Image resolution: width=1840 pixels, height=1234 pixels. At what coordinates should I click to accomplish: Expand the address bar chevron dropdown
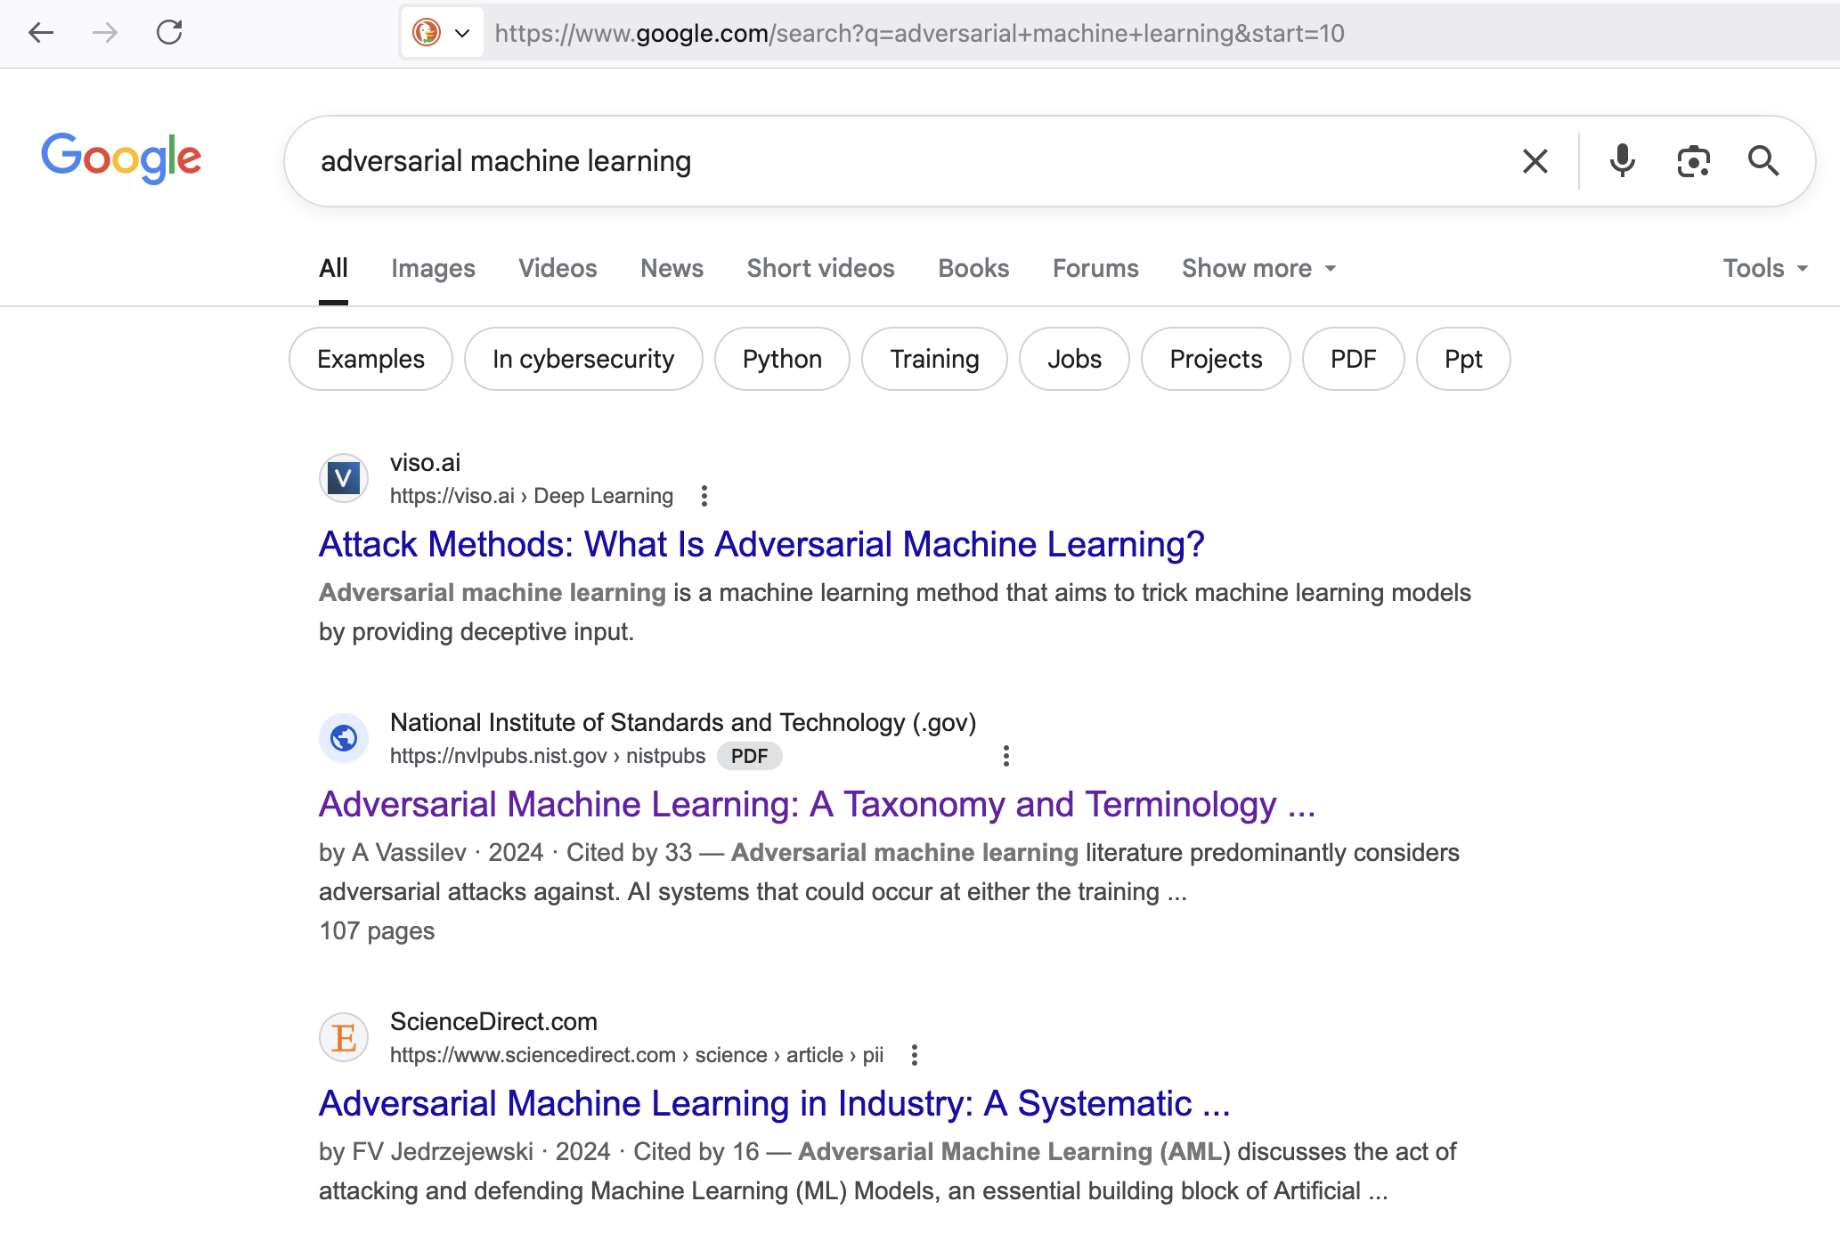[x=462, y=34]
